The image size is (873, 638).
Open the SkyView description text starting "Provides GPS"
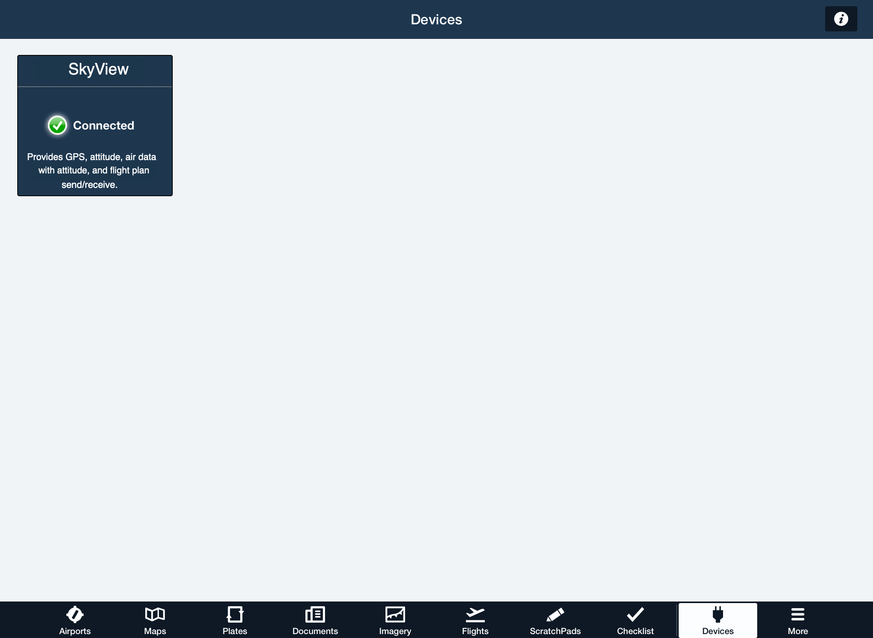click(x=91, y=171)
